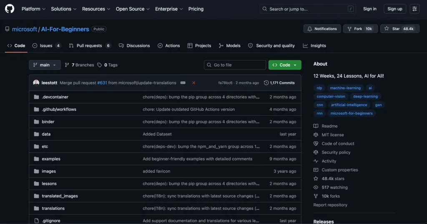The height and width of the screenshot is (224, 427).
Task: Open the Issues tab
Action: pos(46,46)
